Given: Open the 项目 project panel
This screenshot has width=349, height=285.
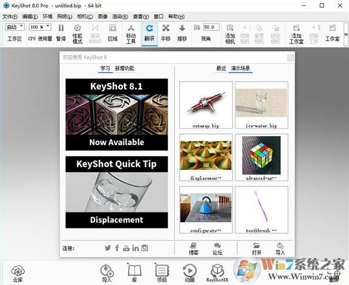Looking at the screenshot, I should coord(162,273).
